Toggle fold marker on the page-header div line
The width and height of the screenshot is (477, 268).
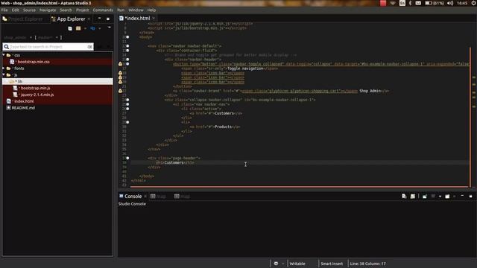tap(127, 158)
